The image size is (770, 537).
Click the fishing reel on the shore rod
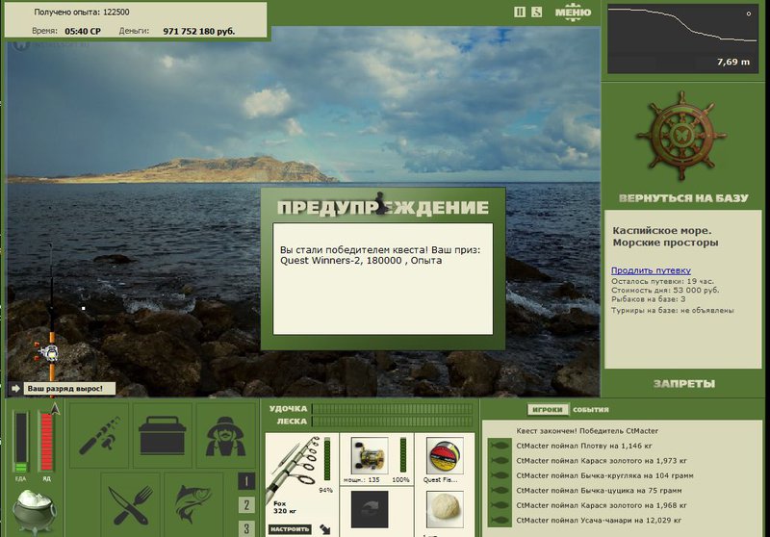click(48, 352)
